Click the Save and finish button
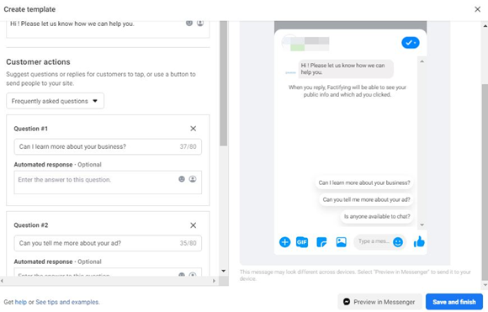 tap(454, 302)
